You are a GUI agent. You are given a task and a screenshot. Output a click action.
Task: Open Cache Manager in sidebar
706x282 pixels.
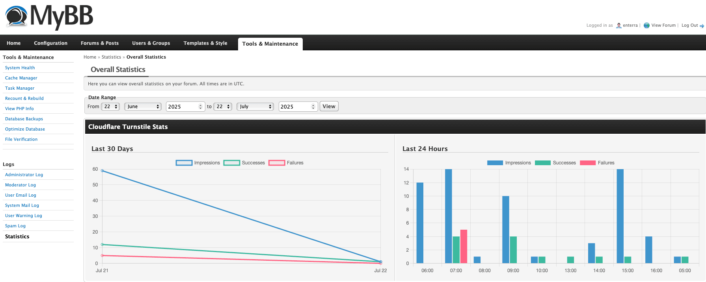click(x=21, y=78)
